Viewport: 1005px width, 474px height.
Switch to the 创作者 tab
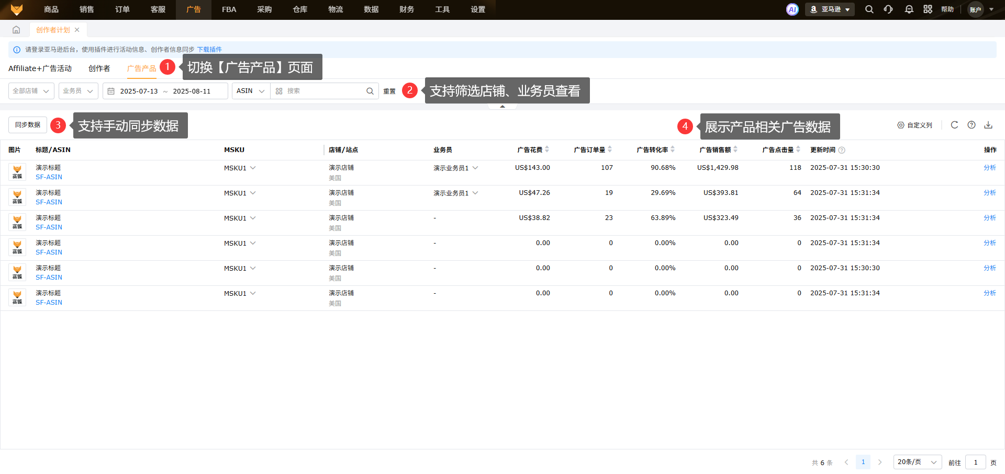click(99, 68)
